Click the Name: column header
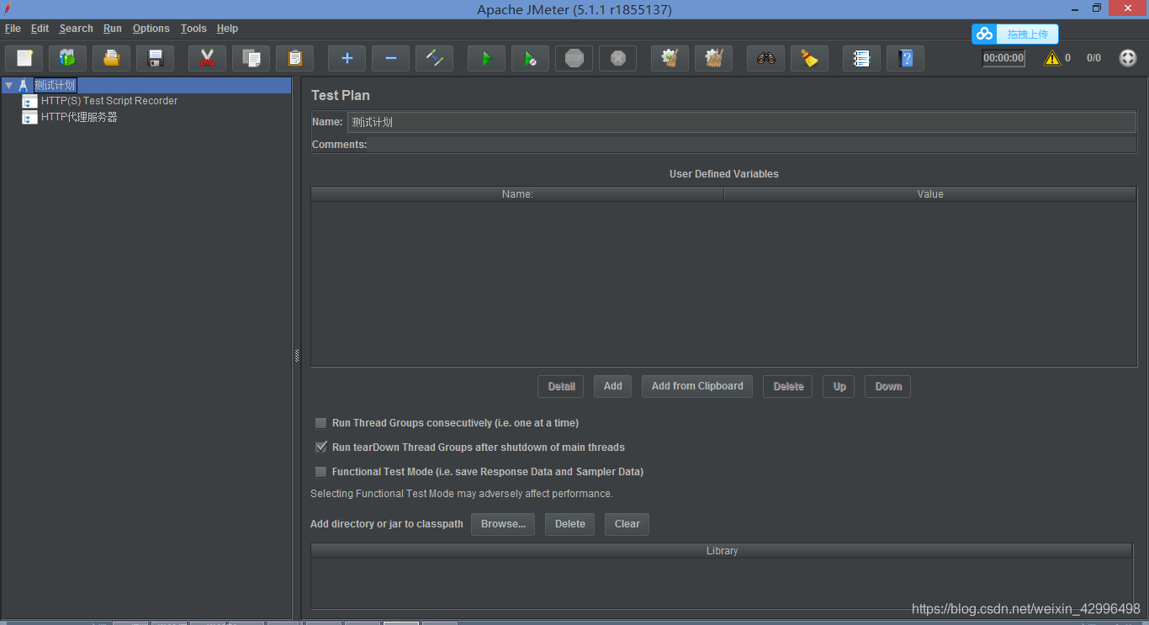Viewport: 1149px width, 625px height. click(517, 194)
